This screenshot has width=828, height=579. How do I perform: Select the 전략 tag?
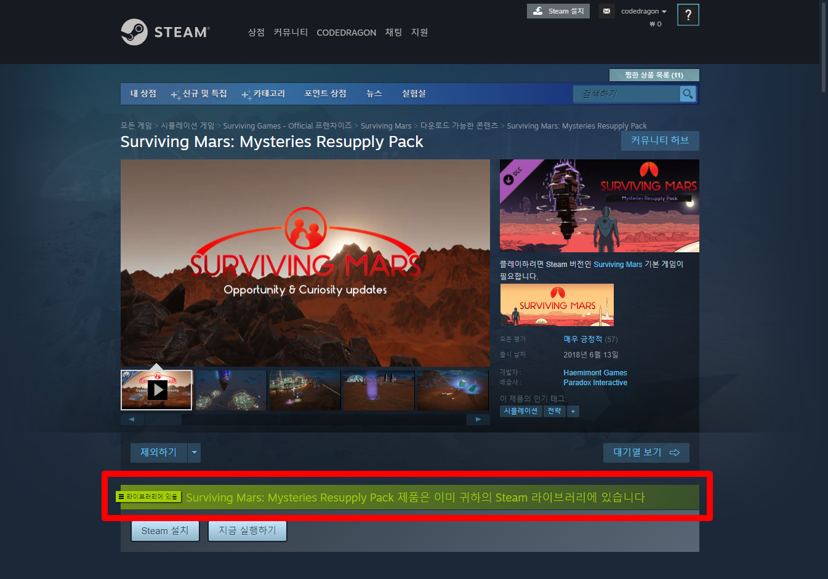pos(554,411)
